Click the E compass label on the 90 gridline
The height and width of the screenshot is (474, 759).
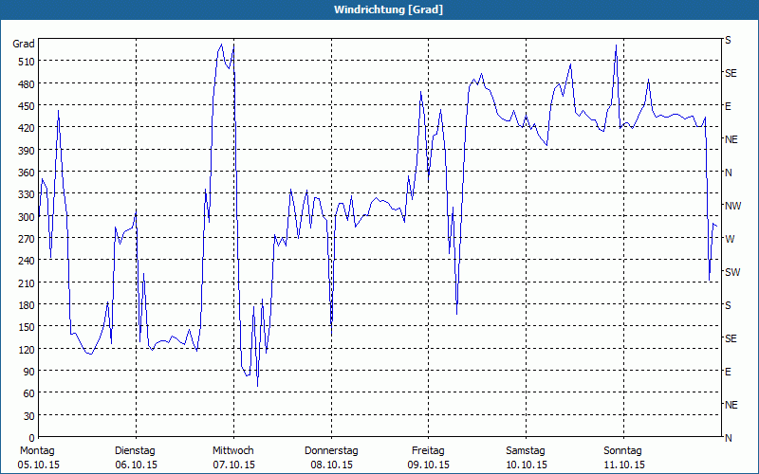pyautogui.click(x=728, y=372)
